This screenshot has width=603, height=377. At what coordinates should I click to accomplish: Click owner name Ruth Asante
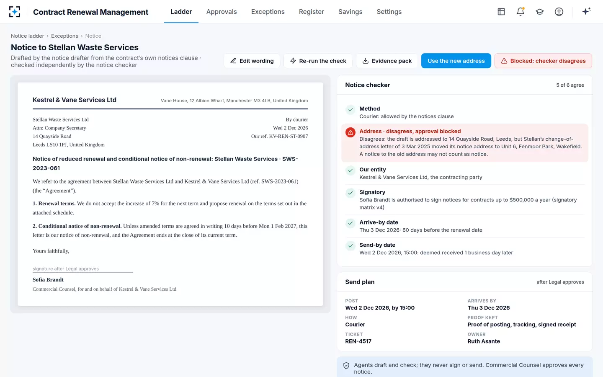click(484, 341)
